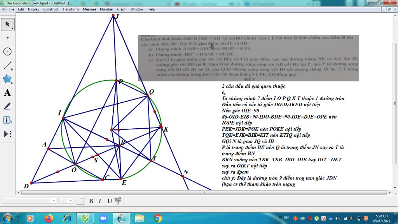Viewport: 398px width, 224px height.
Task: Open the font name dropdown
Action: click(29, 201)
